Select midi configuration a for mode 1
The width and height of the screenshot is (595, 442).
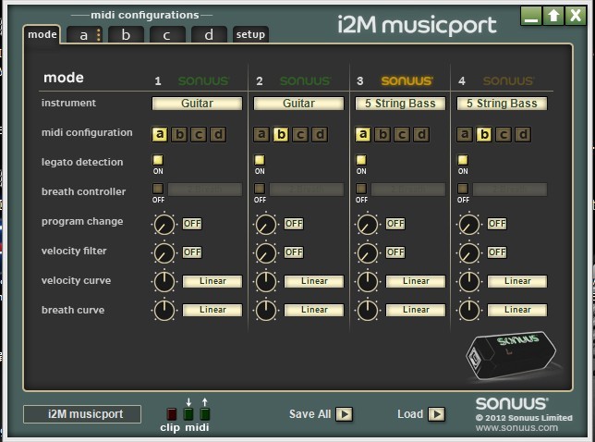[x=160, y=134]
